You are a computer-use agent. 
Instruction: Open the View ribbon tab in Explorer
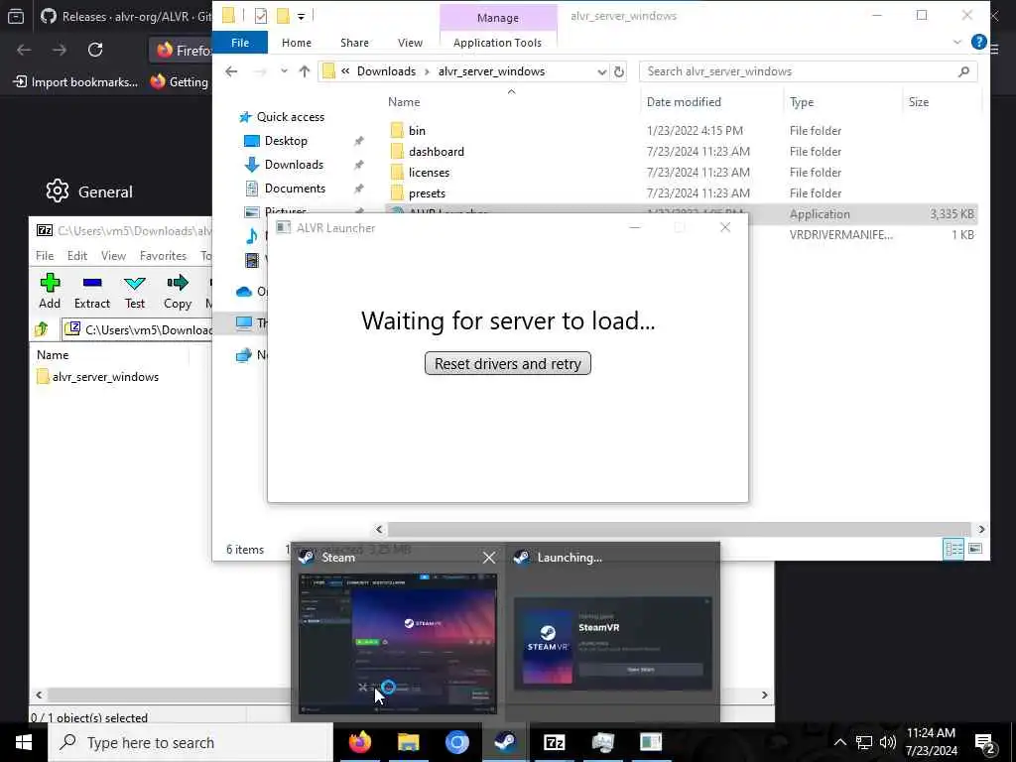410,43
